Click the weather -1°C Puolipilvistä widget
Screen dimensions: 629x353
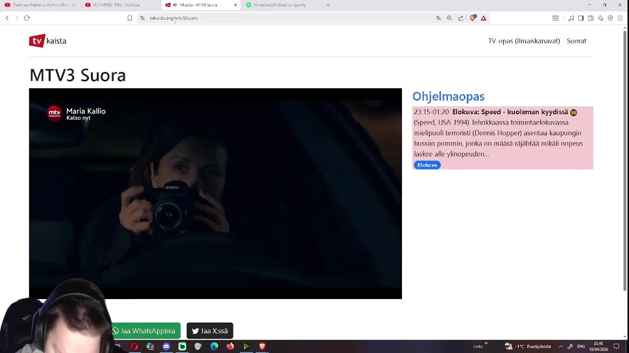click(527, 347)
